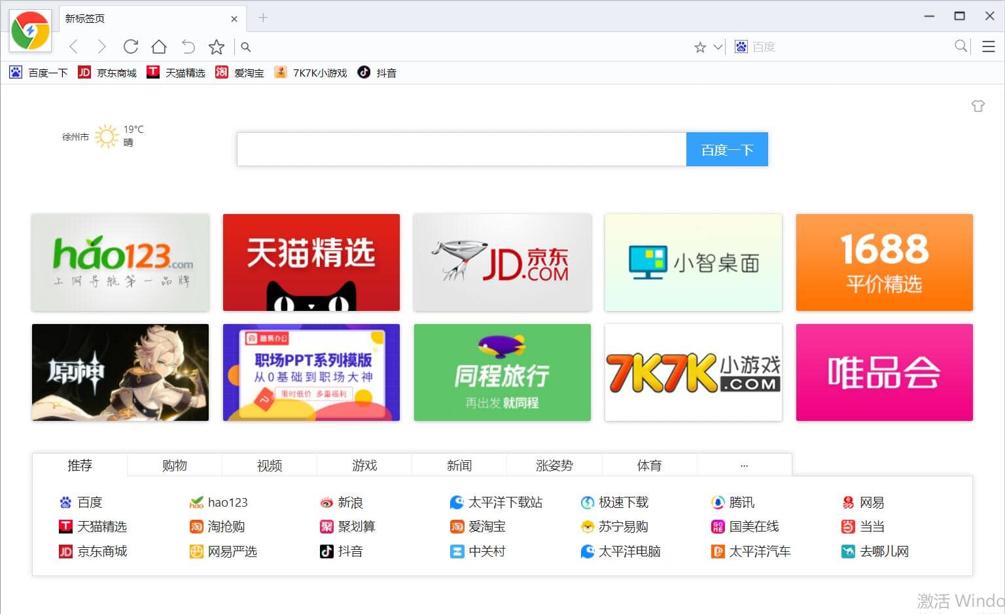This screenshot has width=1005, height=614.
Task: Open 网易 link in recommended list
Action: (x=863, y=502)
